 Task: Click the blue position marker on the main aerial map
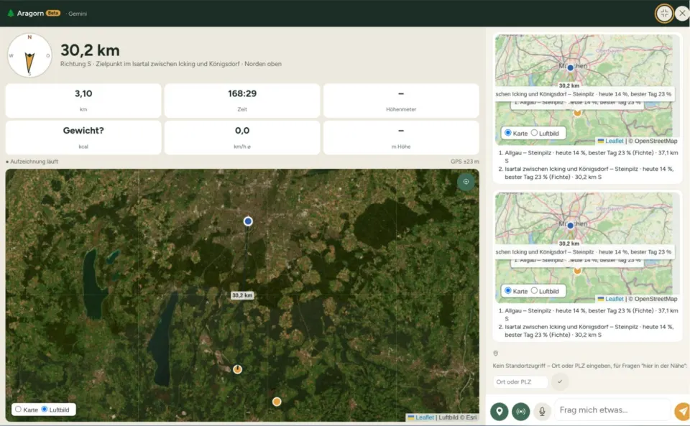click(248, 221)
